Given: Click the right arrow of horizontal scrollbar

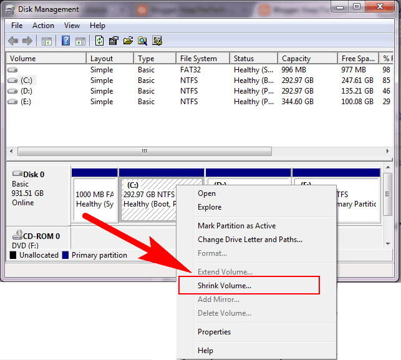Looking at the screenshot, I should click(x=388, y=151).
